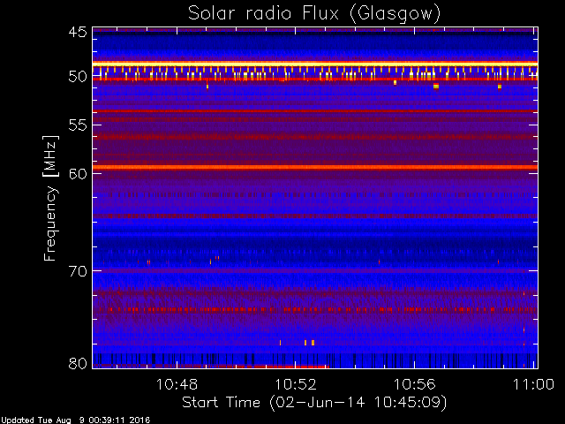This screenshot has height=424, width=565.
Task: Click the 'Frequency [MHz]' axis label
Action: click(x=50, y=198)
